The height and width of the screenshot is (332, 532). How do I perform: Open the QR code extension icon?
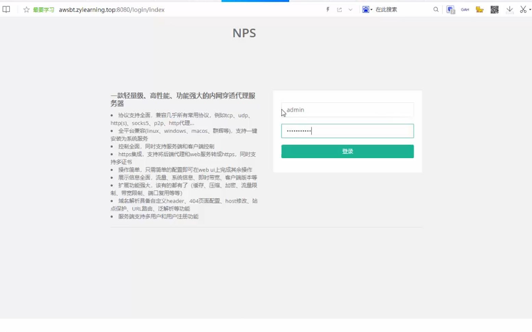point(494,10)
